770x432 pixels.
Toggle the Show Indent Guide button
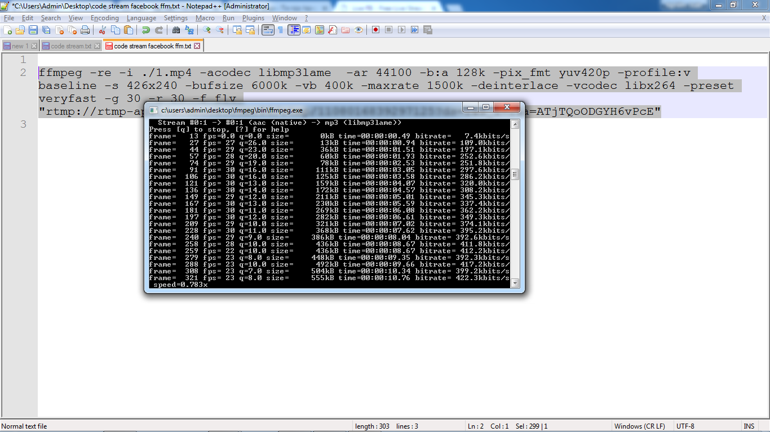pos(294,30)
